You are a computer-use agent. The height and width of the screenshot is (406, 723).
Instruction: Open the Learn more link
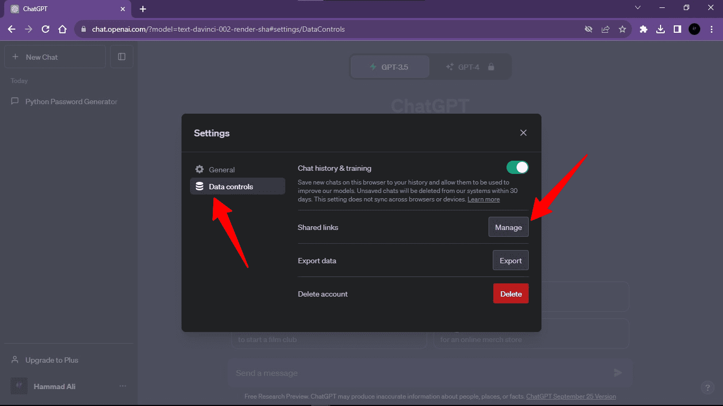(483, 199)
